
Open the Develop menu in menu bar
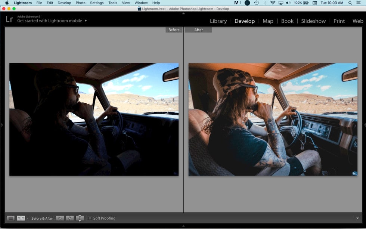click(64, 3)
